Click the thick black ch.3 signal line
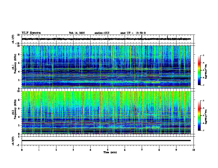 106,141
